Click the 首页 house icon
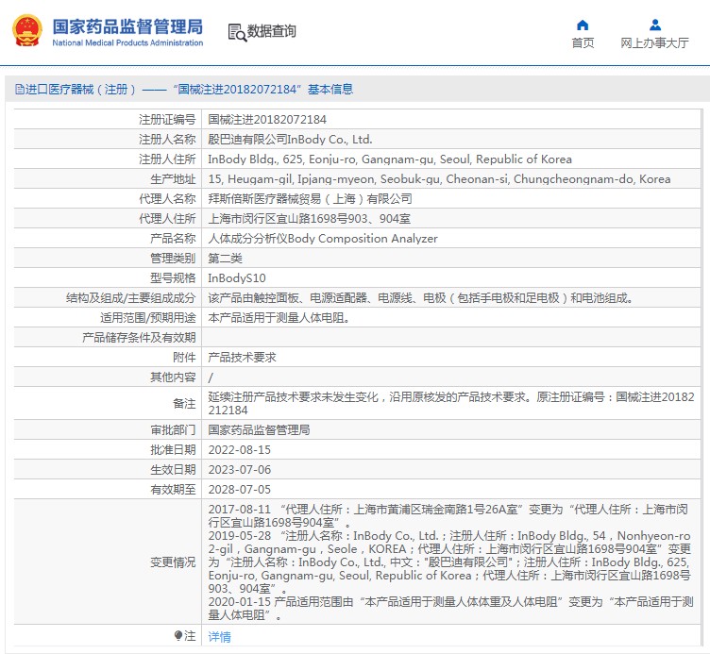The image size is (710, 654). (x=583, y=25)
